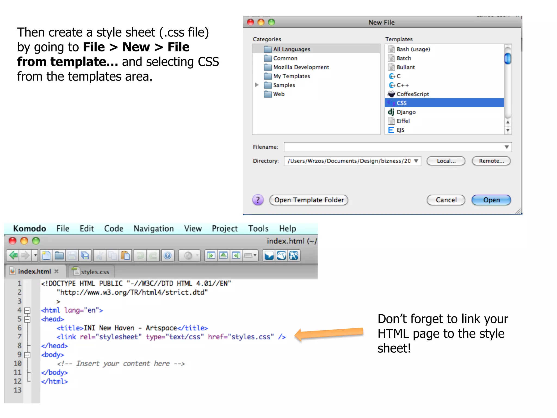Select the CSS template row
Image resolution: width=557 pixels, height=418 pixels.
point(444,103)
